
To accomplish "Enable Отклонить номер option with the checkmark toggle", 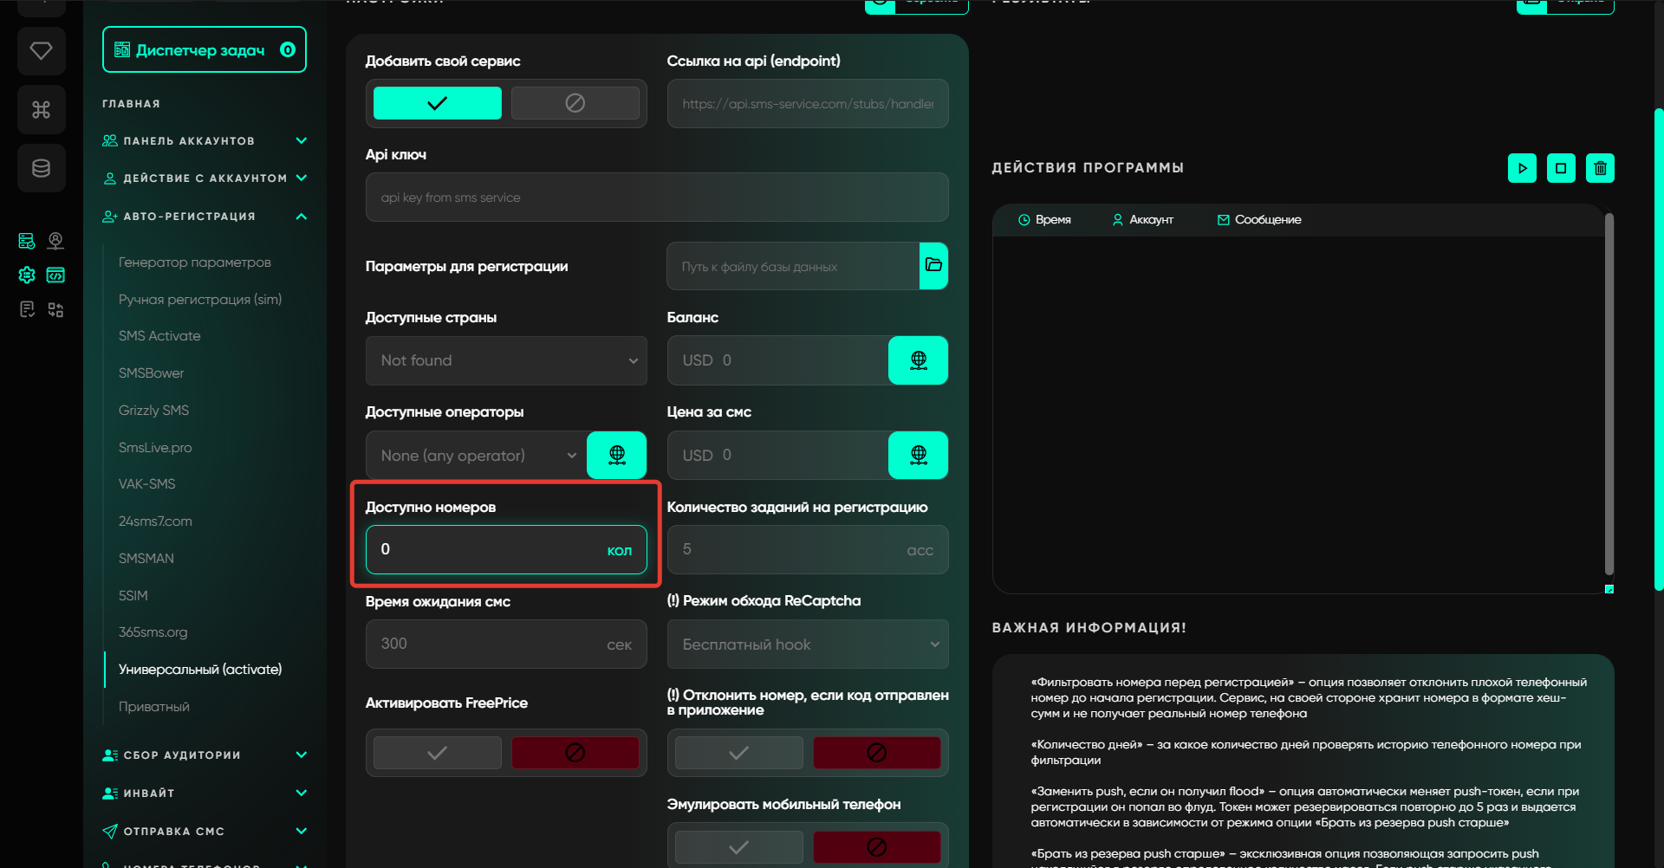I will click(x=738, y=753).
